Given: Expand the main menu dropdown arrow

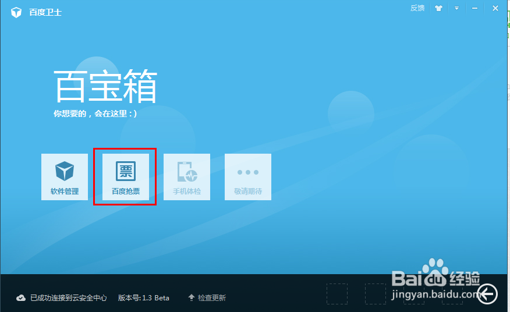Looking at the screenshot, I should (x=456, y=8).
